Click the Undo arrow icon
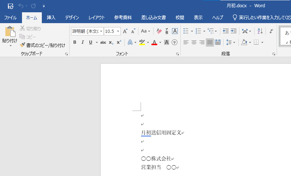The width and height of the screenshot is (291, 176). (21, 6)
